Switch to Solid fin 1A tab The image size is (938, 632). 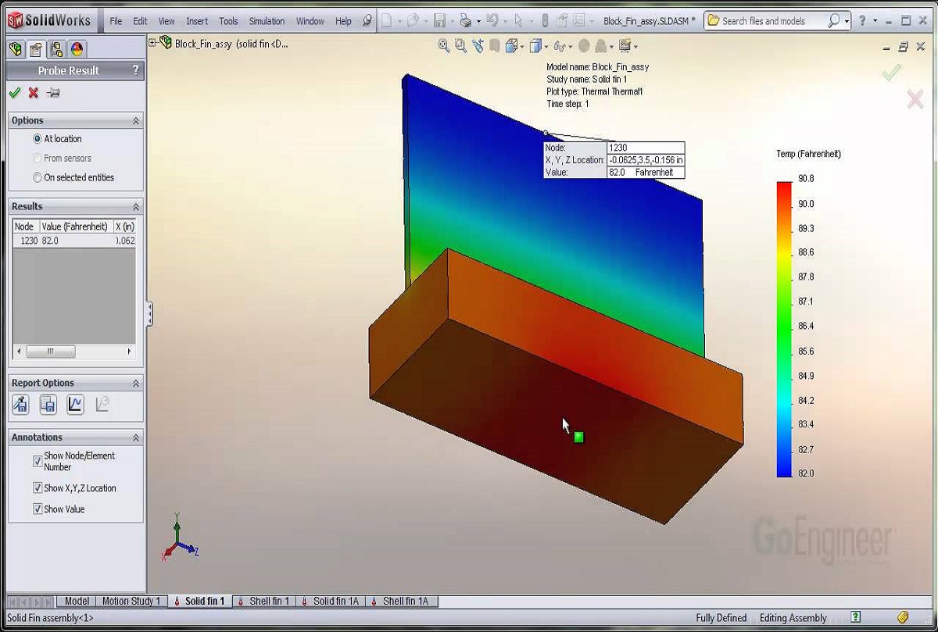pyautogui.click(x=331, y=601)
